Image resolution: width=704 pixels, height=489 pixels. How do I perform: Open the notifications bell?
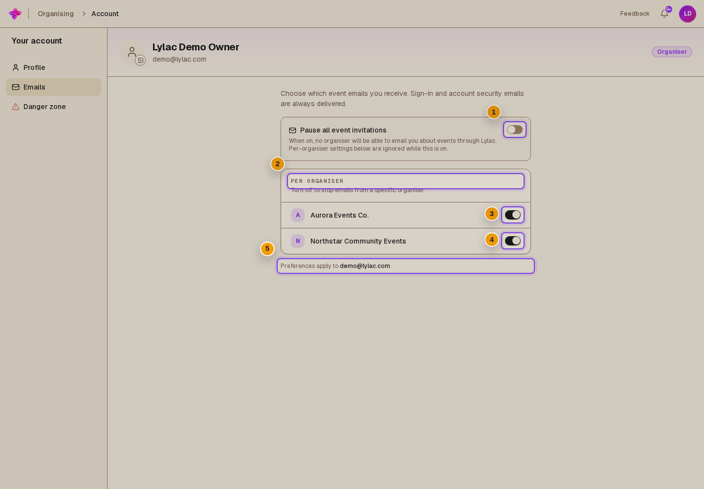pos(664,14)
